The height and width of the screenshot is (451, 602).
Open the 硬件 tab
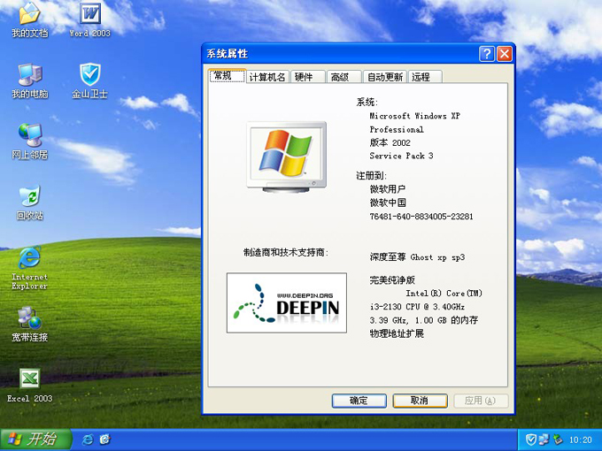coord(307,77)
